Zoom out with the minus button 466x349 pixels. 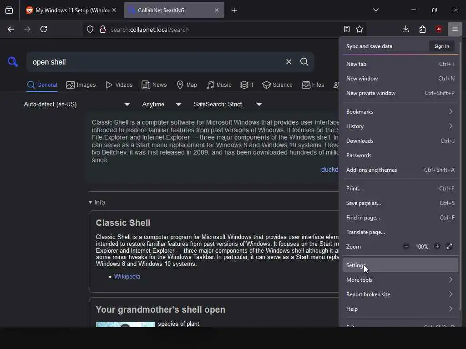406,246
